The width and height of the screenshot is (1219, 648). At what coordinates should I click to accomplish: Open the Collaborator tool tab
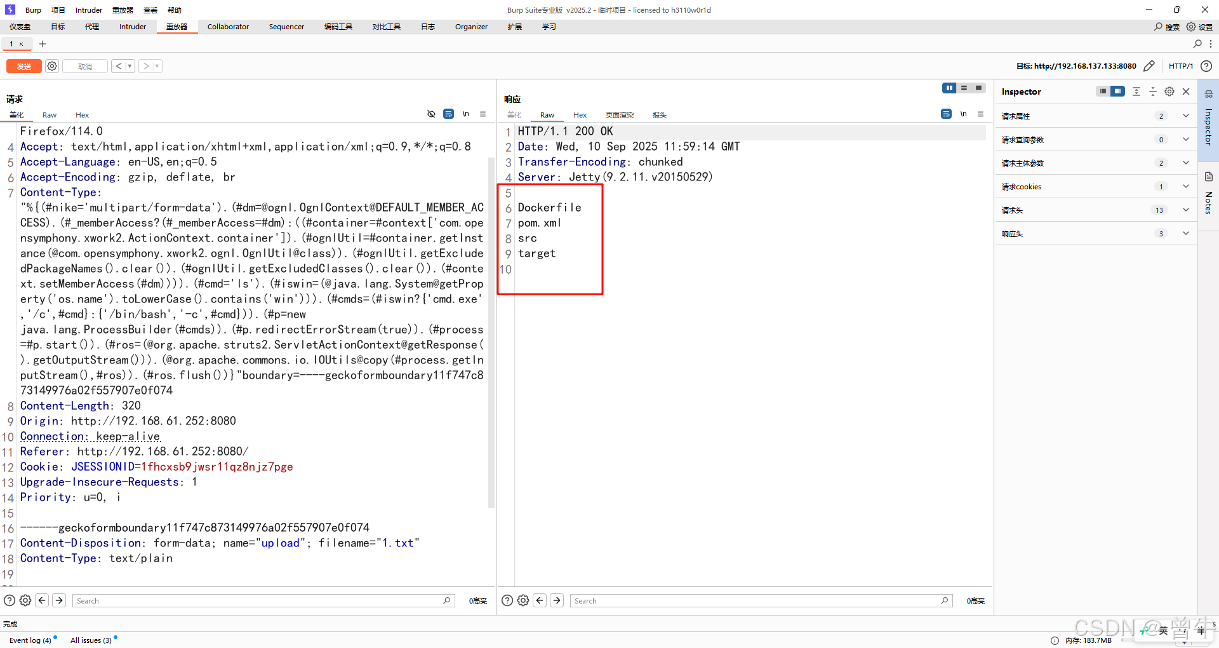pyautogui.click(x=228, y=27)
